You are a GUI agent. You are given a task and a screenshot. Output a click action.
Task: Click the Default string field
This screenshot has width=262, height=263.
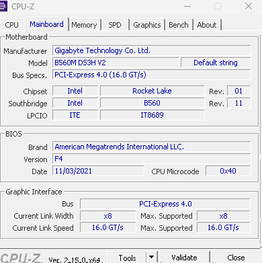click(216, 63)
